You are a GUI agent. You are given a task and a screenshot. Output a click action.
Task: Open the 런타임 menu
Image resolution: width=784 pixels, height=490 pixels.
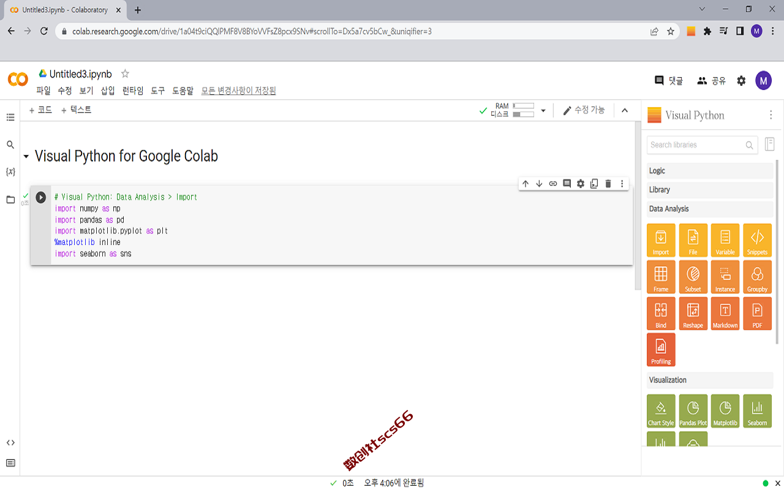click(x=133, y=91)
